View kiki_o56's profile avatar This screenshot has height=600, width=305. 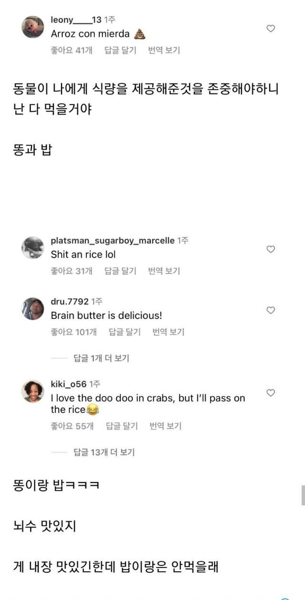coord(33,391)
